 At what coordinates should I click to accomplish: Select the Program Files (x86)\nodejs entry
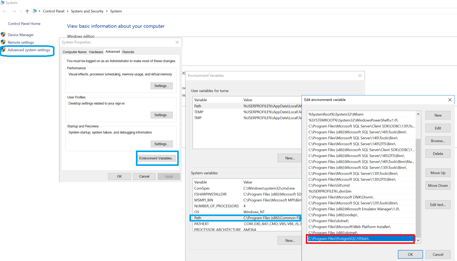pyautogui.click(x=361, y=215)
